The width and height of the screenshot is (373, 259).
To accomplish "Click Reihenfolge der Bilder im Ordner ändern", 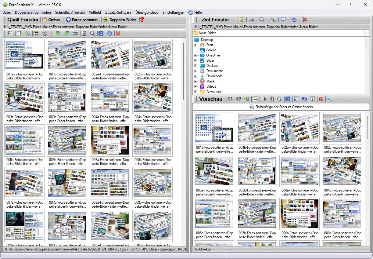I will [x=281, y=107].
